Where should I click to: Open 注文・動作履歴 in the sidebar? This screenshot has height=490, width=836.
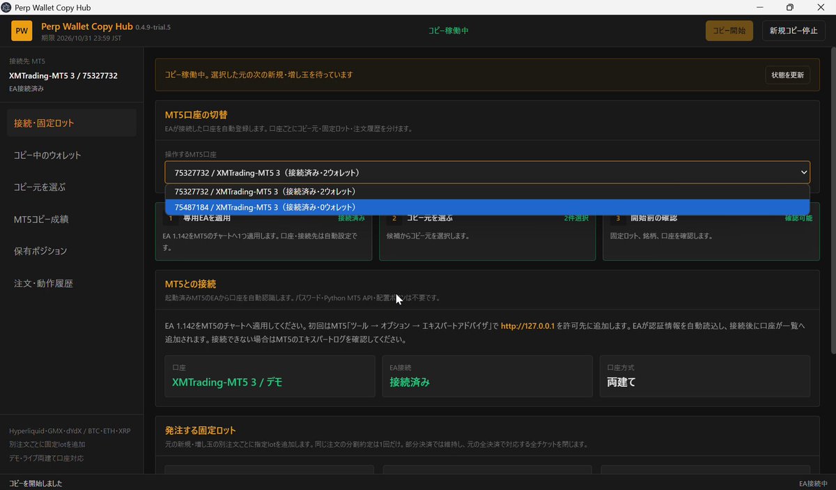72,284
